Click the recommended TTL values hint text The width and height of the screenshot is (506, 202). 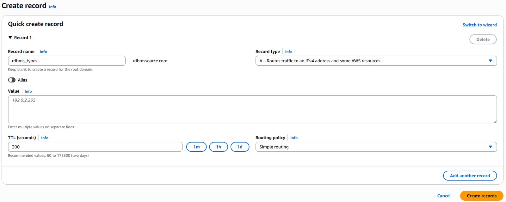[48, 156]
